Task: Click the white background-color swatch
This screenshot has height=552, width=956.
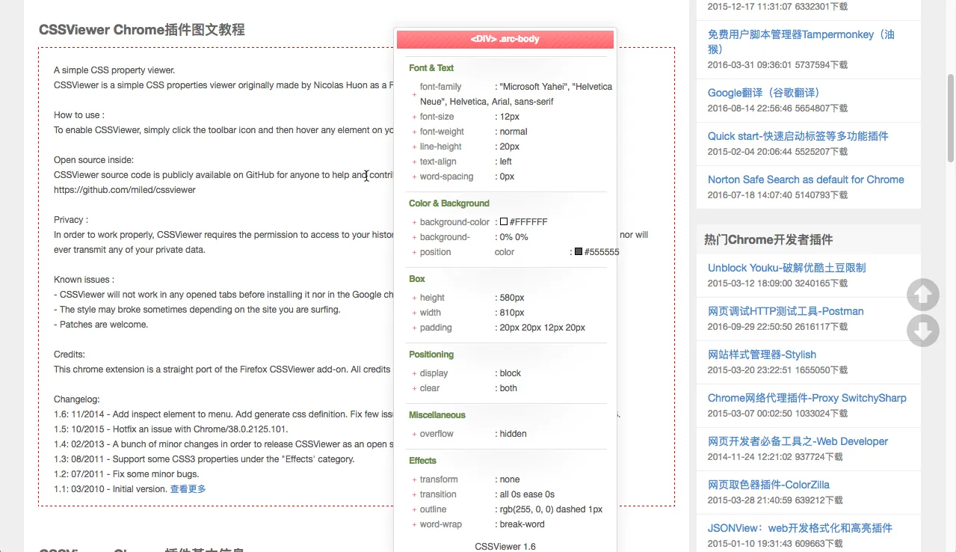Action: click(504, 222)
